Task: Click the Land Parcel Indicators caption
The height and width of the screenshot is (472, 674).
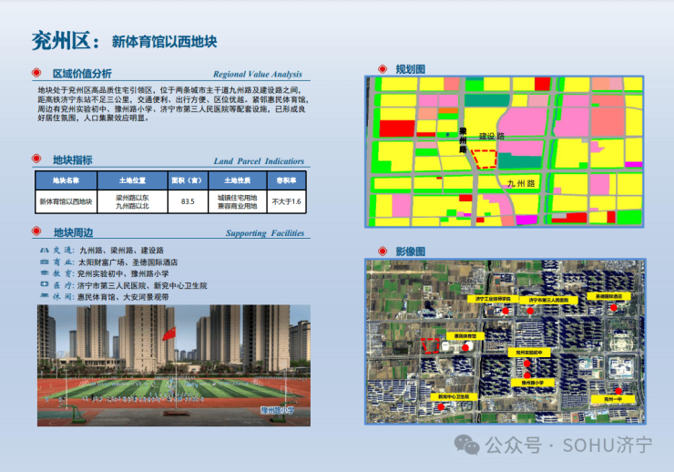Action: (259, 161)
